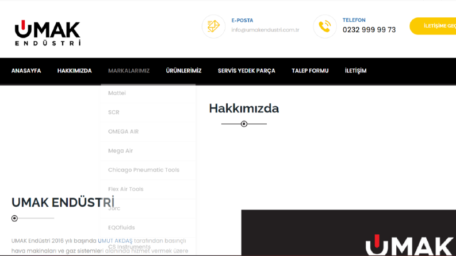Viewport: 456px width, 256px height.
Task: Click the UMAK ENDÜSTRİ section heading
Action: click(x=63, y=202)
